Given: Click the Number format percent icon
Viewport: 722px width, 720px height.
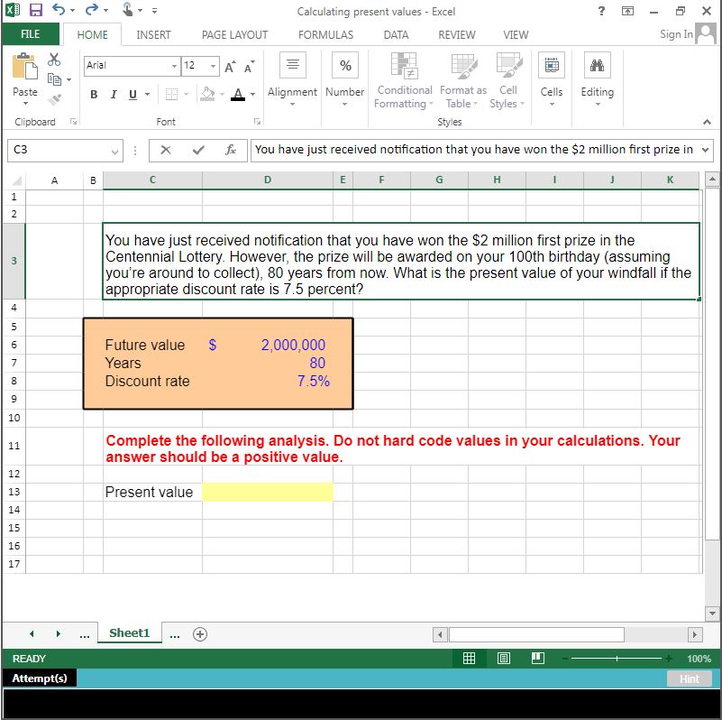Looking at the screenshot, I should pyautogui.click(x=344, y=65).
